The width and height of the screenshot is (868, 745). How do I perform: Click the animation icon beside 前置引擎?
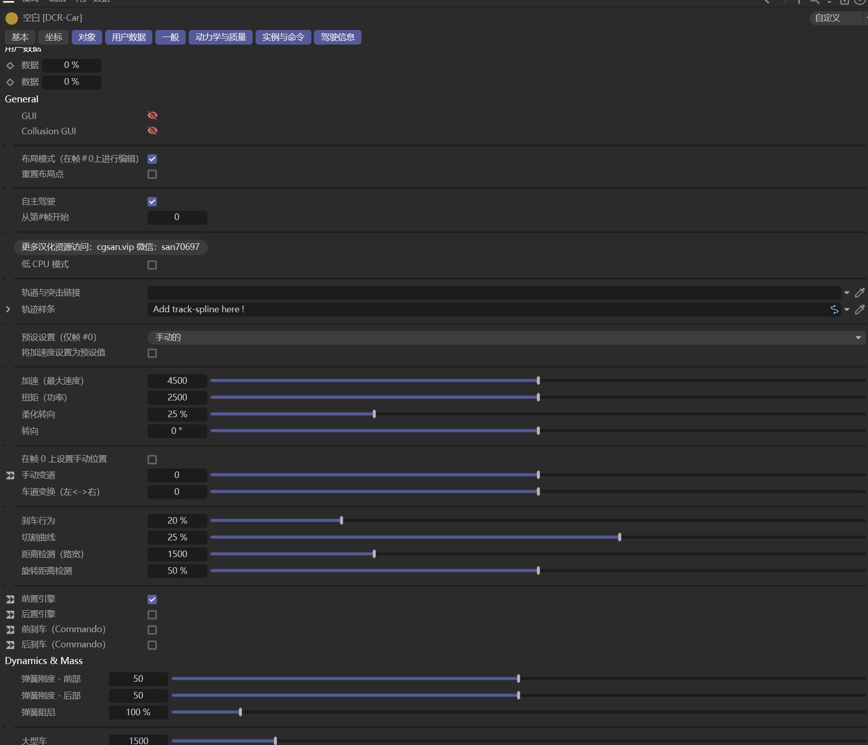pos(10,599)
